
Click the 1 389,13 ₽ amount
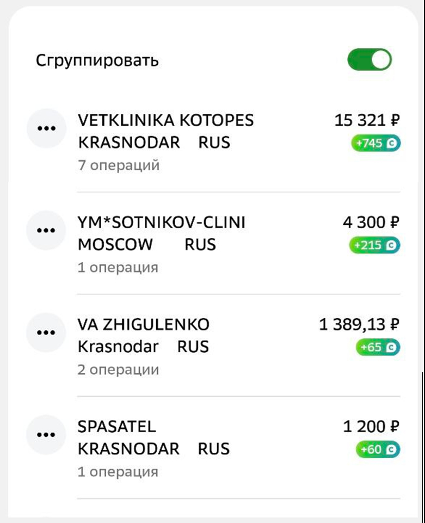click(x=359, y=325)
